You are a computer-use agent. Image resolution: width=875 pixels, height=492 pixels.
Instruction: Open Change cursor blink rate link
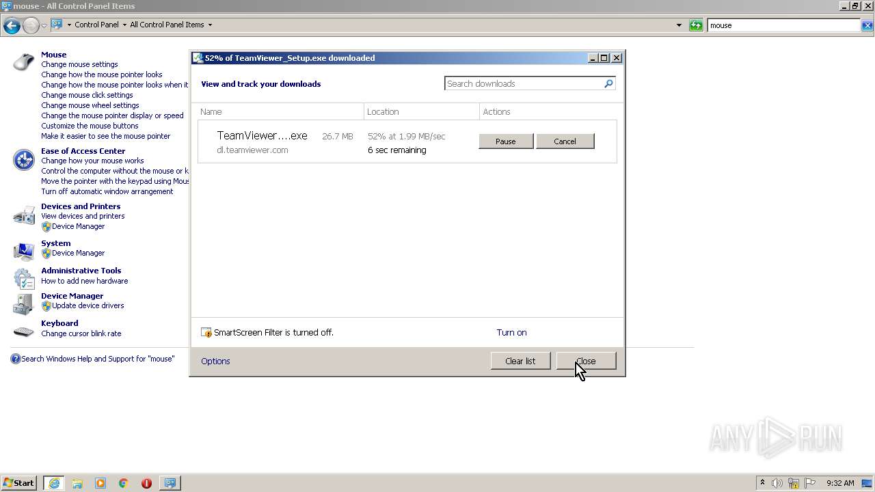pyautogui.click(x=81, y=333)
